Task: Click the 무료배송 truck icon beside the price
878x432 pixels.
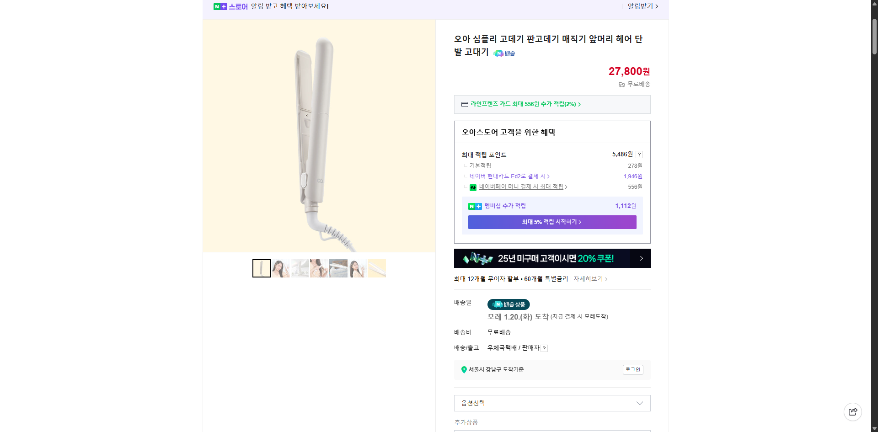Action: coord(622,84)
